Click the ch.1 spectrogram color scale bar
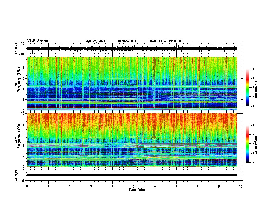271x209 pixels. click(247, 87)
